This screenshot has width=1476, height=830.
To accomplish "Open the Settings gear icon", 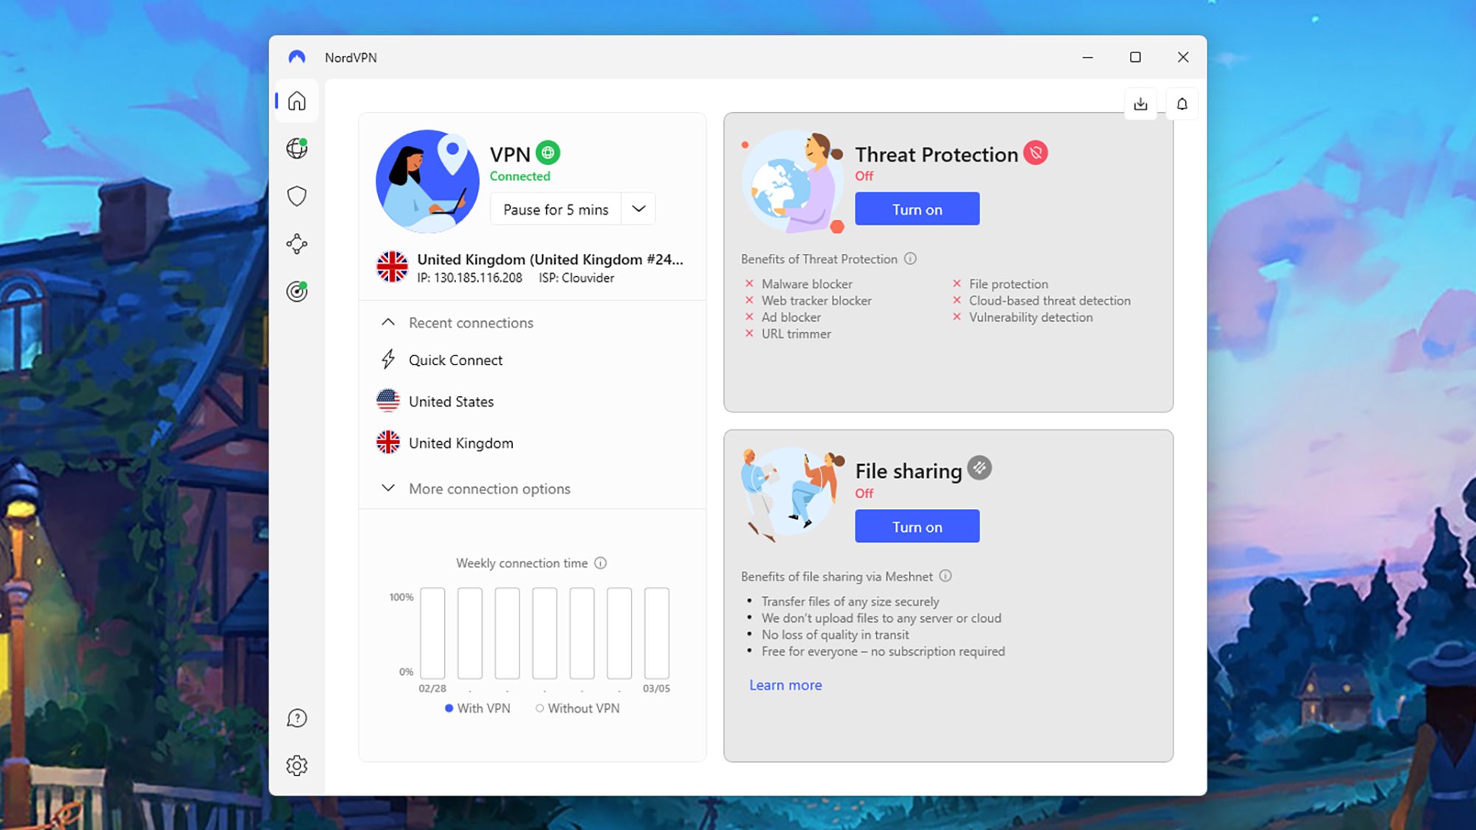I will (x=297, y=766).
